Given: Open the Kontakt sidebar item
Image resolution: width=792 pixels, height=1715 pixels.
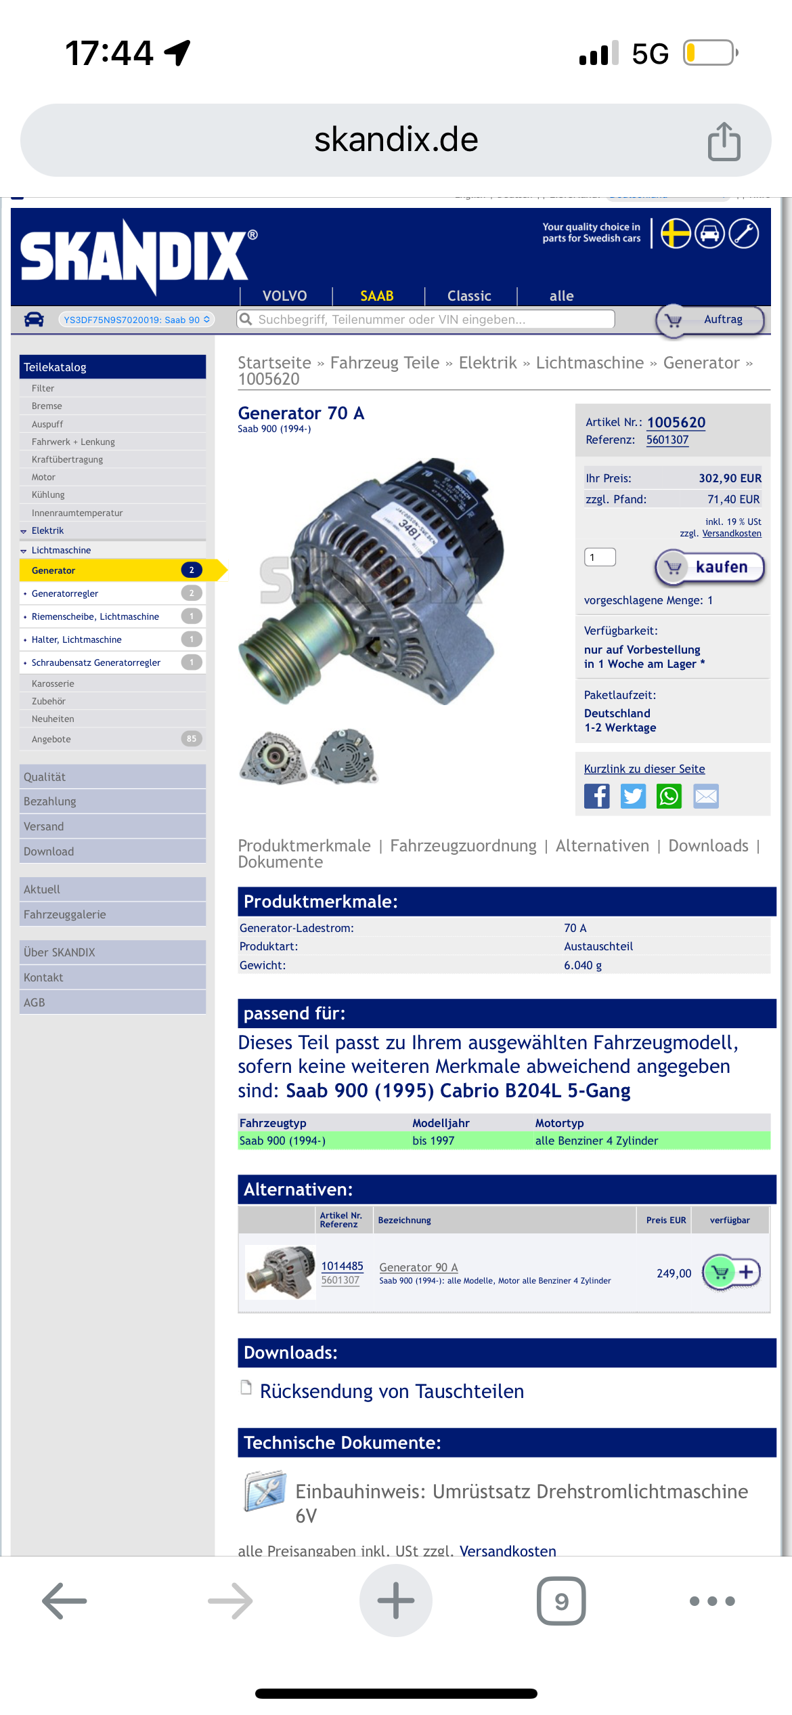Looking at the screenshot, I should 112,977.
